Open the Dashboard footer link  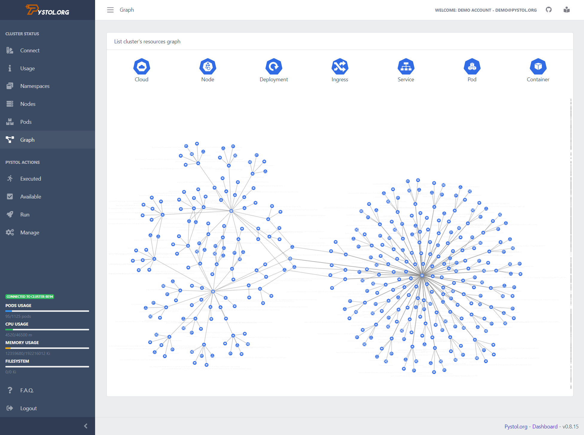pyautogui.click(x=545, y=427)
